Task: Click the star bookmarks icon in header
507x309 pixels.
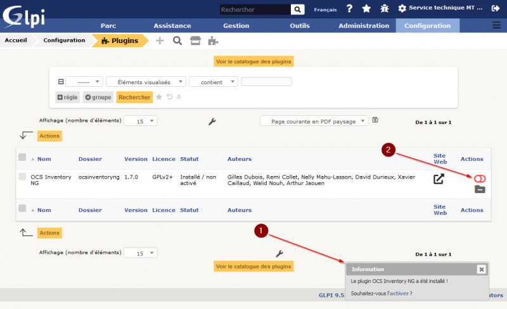Action: [x=366, y=9]
